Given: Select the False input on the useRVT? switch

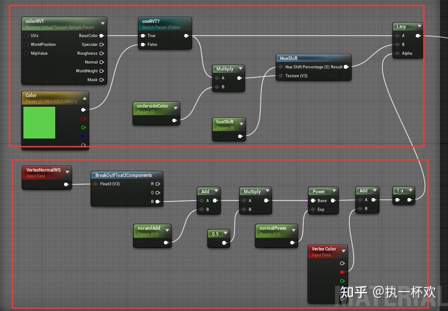Looking at the screenshot, I should click(144, 45).
